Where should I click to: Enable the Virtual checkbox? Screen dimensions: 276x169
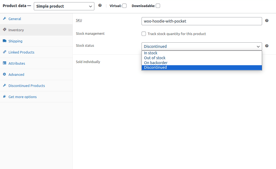click(x=124, y=6)
